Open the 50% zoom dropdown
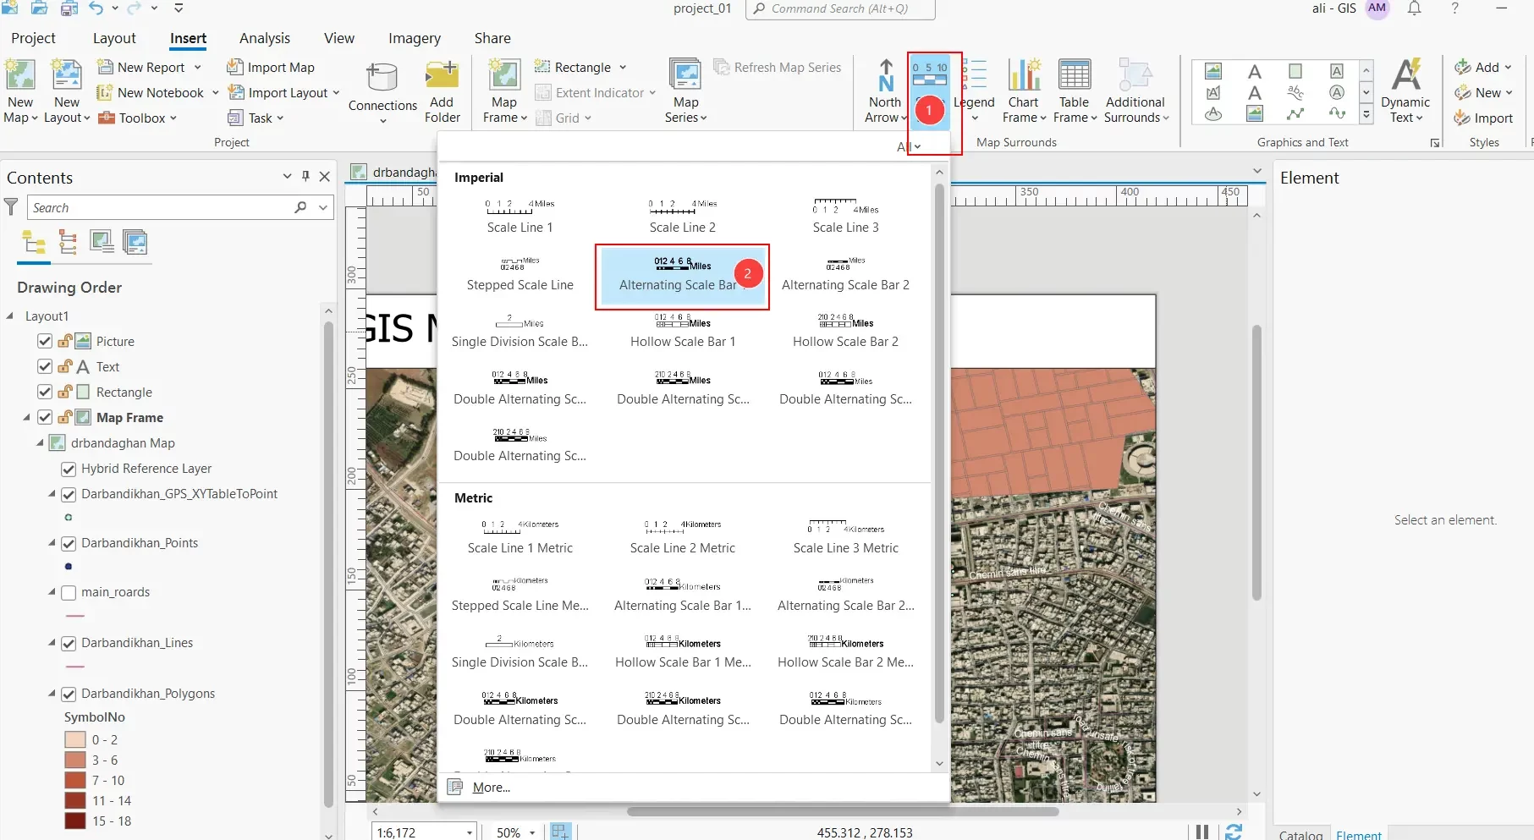The height and width of the screenshot is (840, 1534). click(532, 832)
